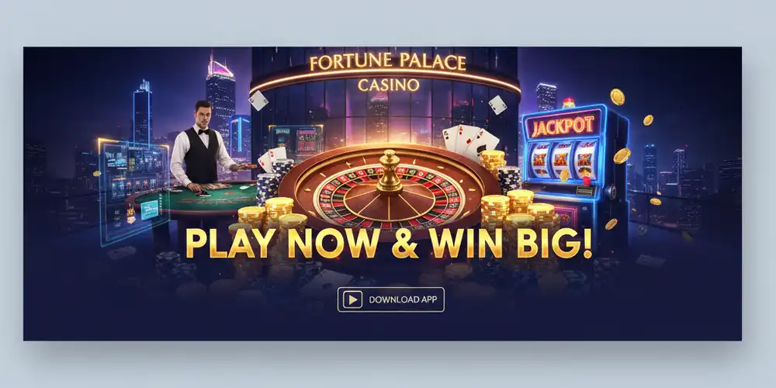The width and height of the screenshot is (776, 388).
Task: Select the neon Jackpot sign
Action: 562,126
